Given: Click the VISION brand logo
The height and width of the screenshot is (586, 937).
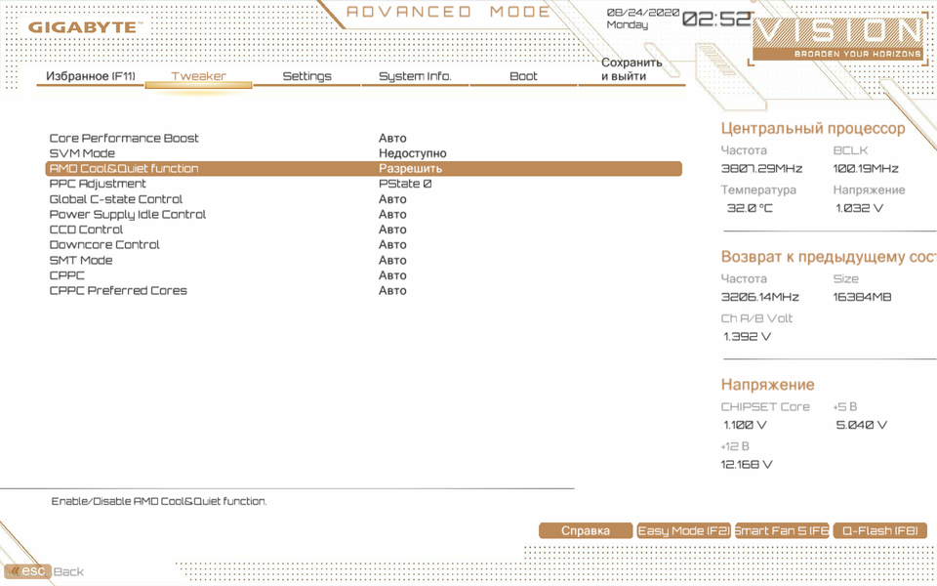Looking at the screenshot, I should coord(837,39).
